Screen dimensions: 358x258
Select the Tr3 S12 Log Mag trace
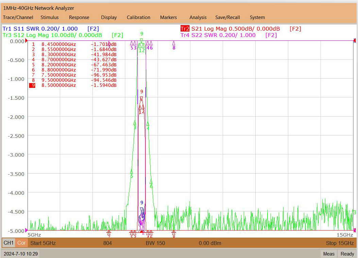(63, 35)
